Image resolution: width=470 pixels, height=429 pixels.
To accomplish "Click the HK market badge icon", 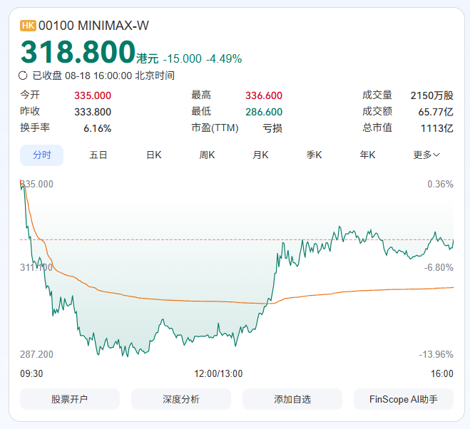I will click(x=28, y=26).
